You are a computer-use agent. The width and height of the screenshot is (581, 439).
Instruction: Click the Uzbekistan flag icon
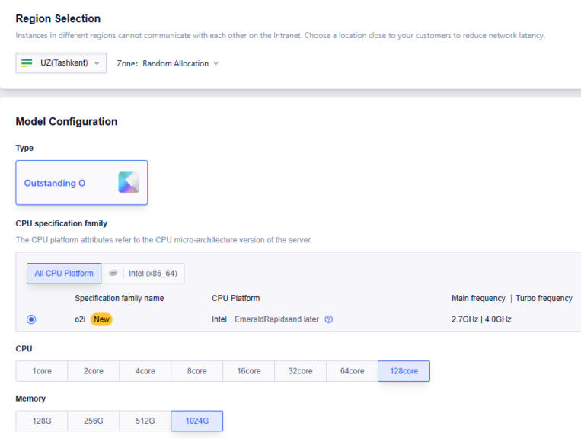(27, 62)
